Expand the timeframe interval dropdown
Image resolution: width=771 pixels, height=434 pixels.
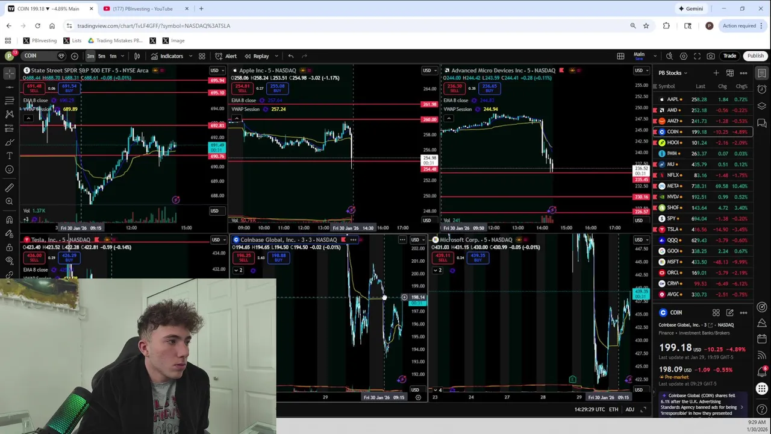123,56
